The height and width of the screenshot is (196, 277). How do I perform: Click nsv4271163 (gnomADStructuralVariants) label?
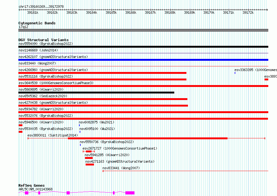point(120,161)
